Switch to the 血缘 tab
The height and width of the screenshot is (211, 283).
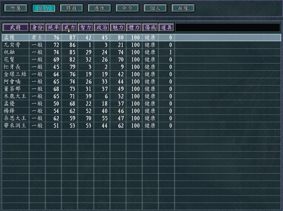click(x=183, y=8)
